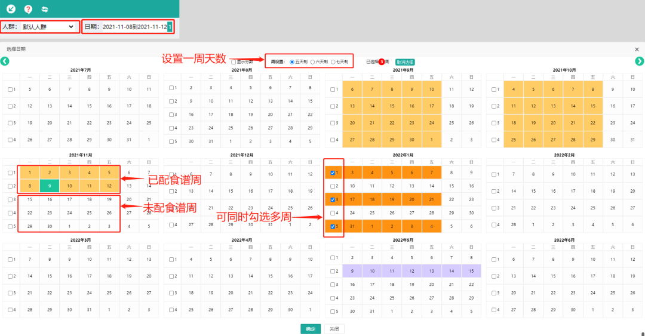This screenshot has height=336, width=645.
Task: Check week 3 of 2021年11月
Action: click(10, 199)
